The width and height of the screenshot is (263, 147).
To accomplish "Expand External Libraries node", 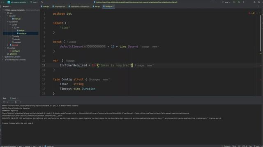I will pyautogui.click(x=3, y=57).
